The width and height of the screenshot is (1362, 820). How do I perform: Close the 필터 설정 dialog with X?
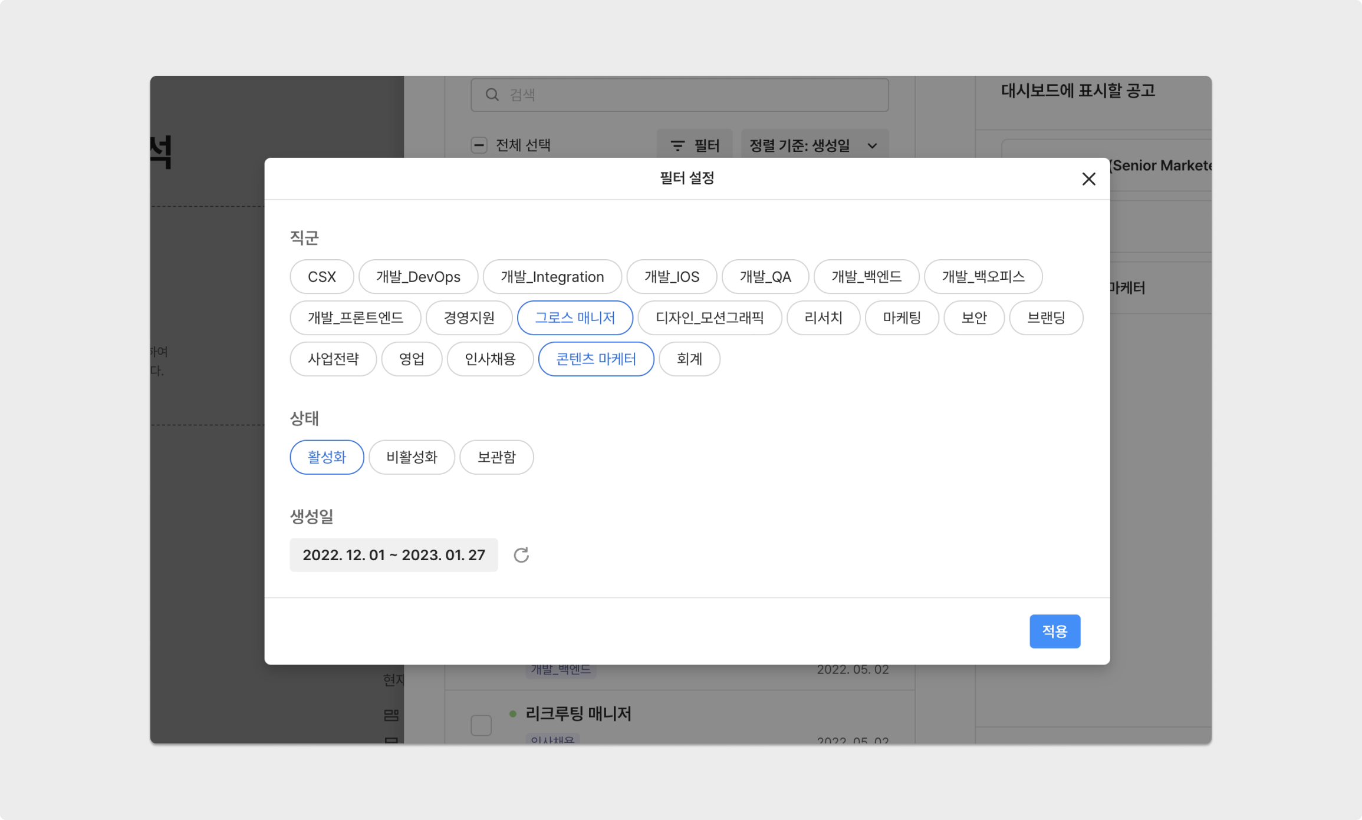click(x=1088, y=179)
